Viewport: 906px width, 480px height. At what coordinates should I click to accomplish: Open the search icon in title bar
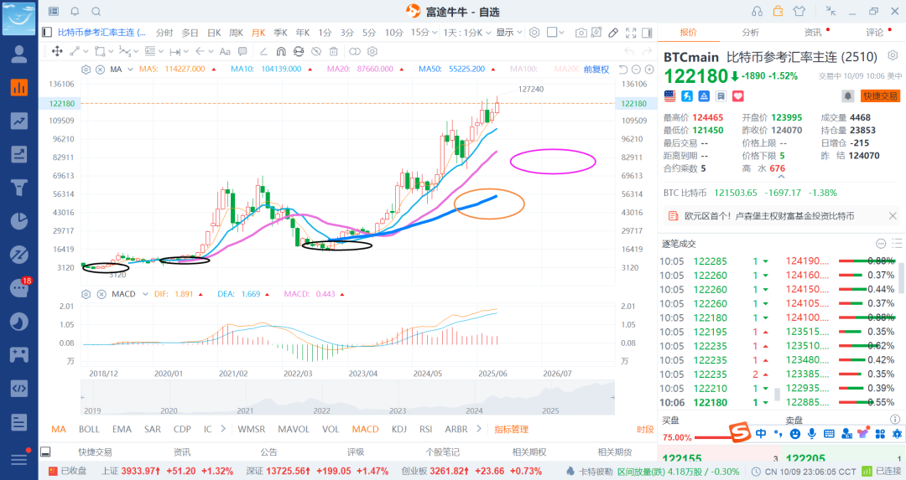(96, 12)
